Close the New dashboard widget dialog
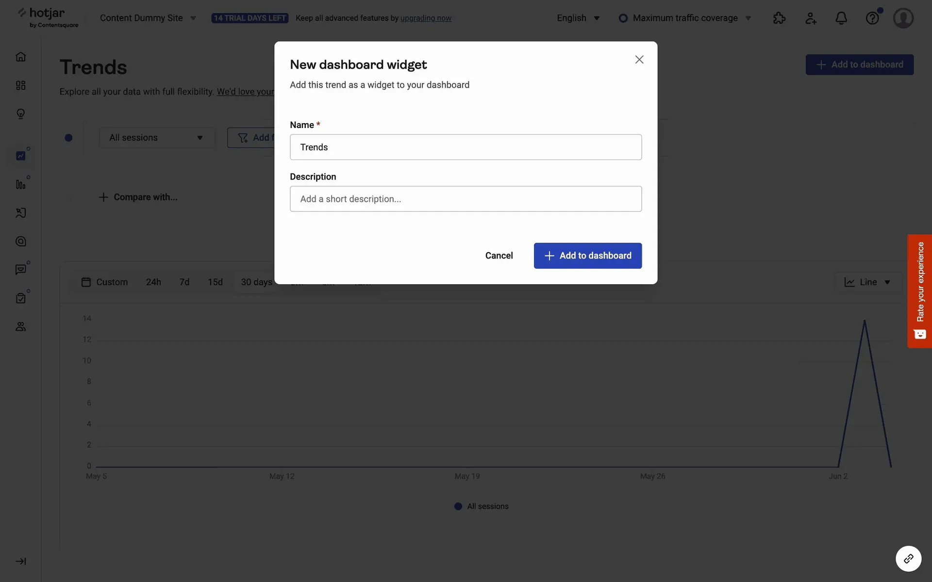 click(639, 60)
